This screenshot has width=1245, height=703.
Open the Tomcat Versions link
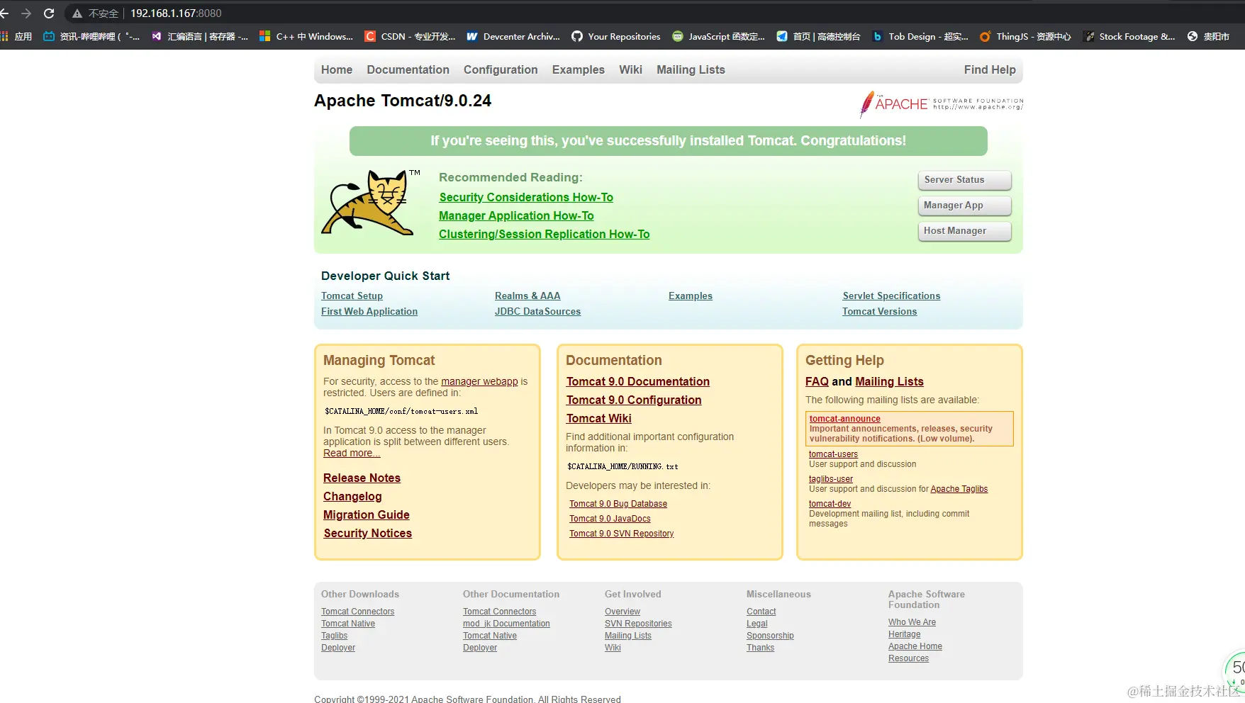(879, 311)
